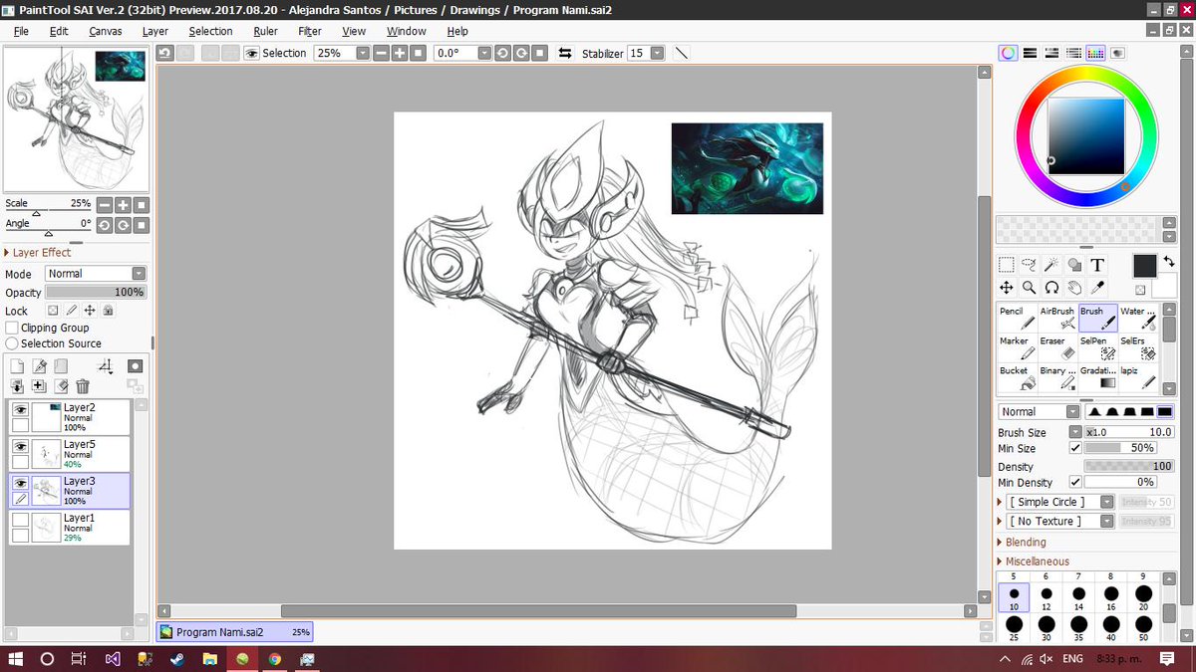Hide Layer5 with its eye icon
The image size is (1196, 672).
20,446
